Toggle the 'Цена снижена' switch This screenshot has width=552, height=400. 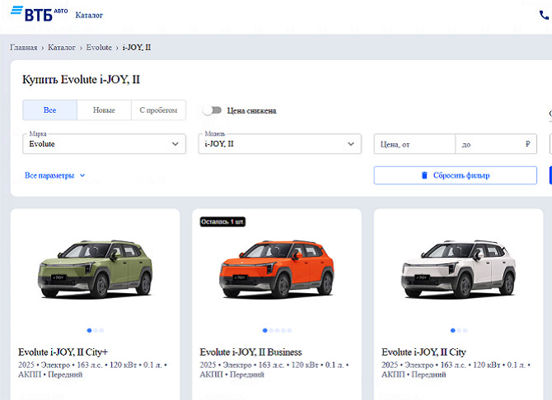point(213,110)
